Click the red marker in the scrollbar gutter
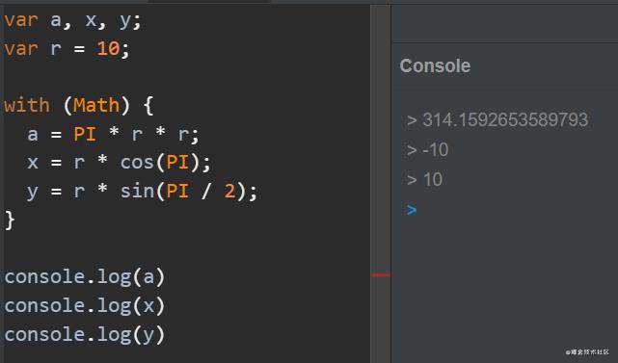The image size is (618, 363). click(380, 274)
